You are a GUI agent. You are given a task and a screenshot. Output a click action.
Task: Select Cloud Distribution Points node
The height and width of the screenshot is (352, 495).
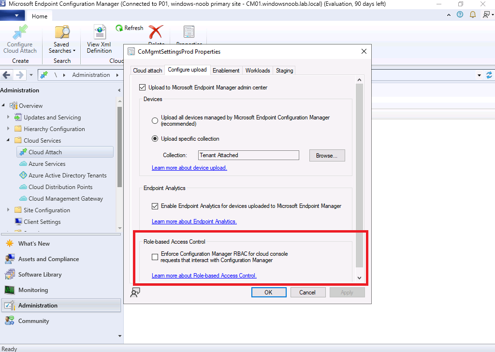click(60, 187)
